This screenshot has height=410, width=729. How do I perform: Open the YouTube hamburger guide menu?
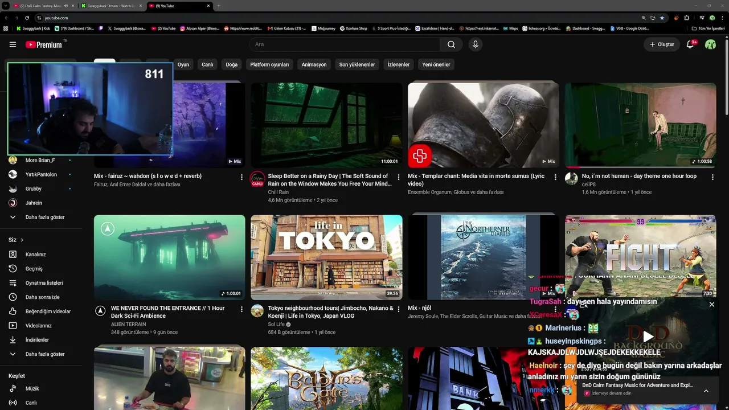click(13, 44)
